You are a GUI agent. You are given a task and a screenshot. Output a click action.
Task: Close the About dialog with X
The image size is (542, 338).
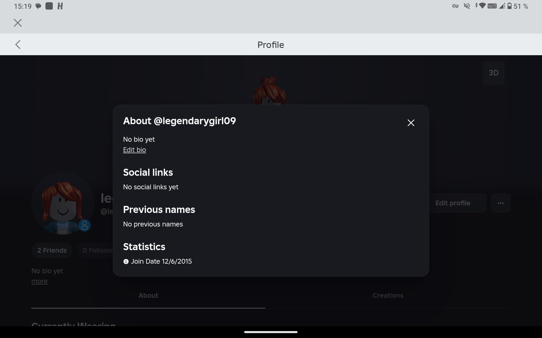coord(411,123)
